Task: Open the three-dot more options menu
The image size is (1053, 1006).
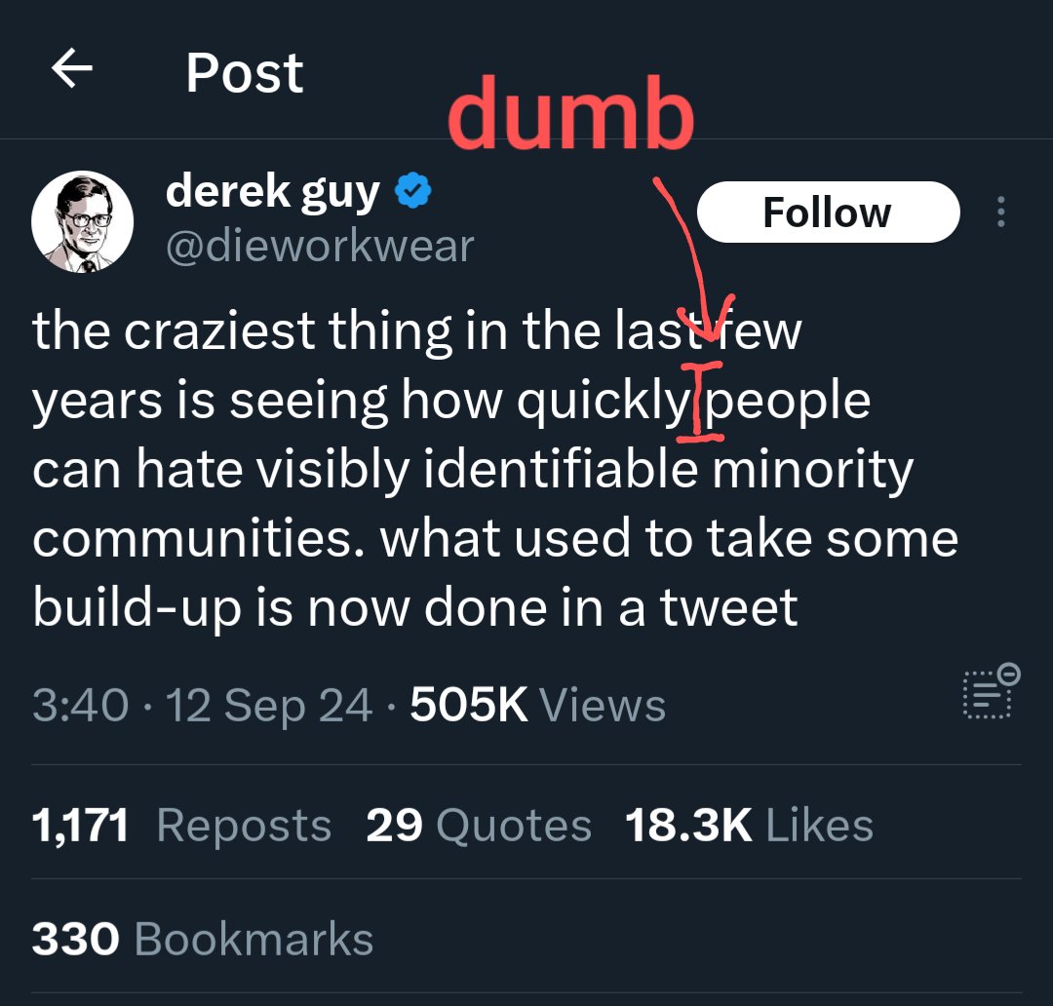Action: click(1000, 213)
